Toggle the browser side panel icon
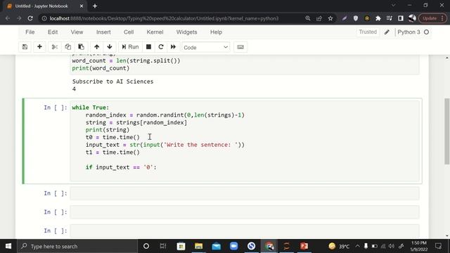450x253 pixels. [401, 18]
